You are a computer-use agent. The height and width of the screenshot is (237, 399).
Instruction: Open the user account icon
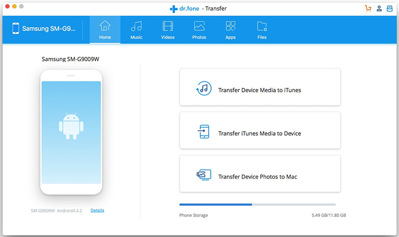(379, 8)
